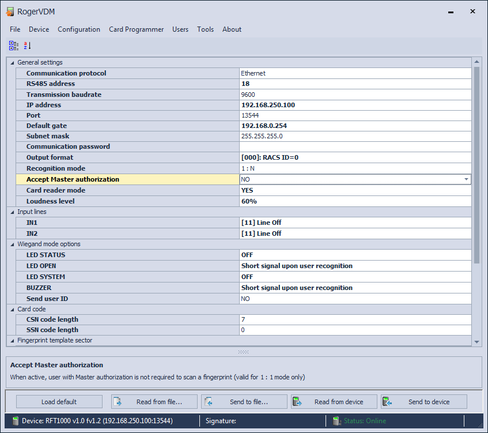Image resolution: width=488 pixels, height=433 pixels.
Task: Close the RogerVDM window
Action: click(x=472, y=11)
